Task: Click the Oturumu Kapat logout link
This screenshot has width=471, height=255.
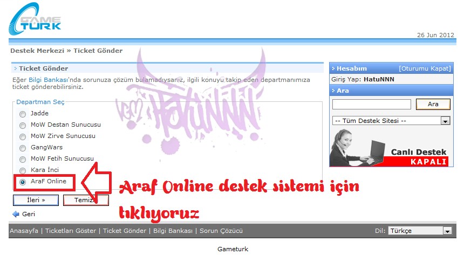Action: 425,68
